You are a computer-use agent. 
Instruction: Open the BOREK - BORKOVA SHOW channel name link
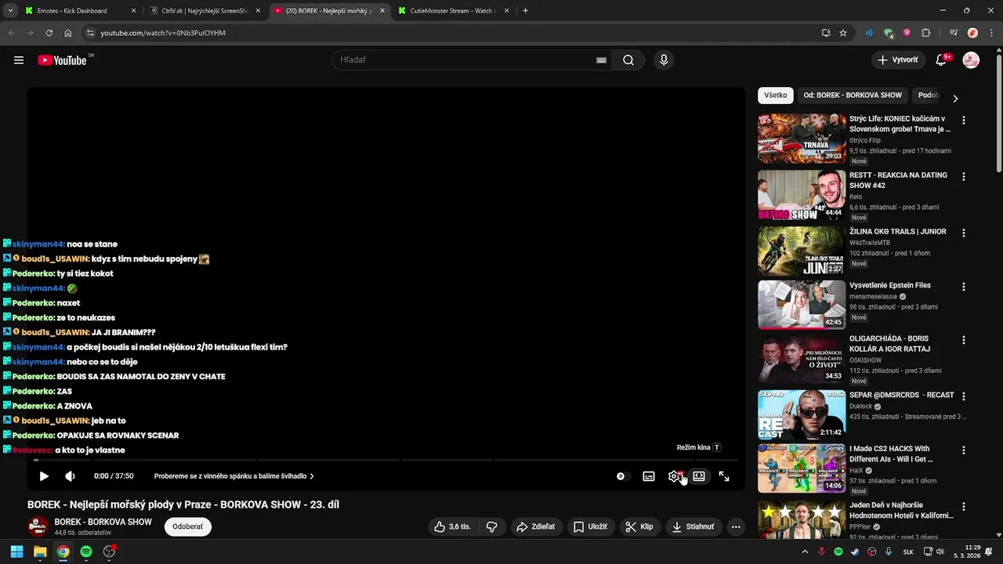[x=103, y=522]
